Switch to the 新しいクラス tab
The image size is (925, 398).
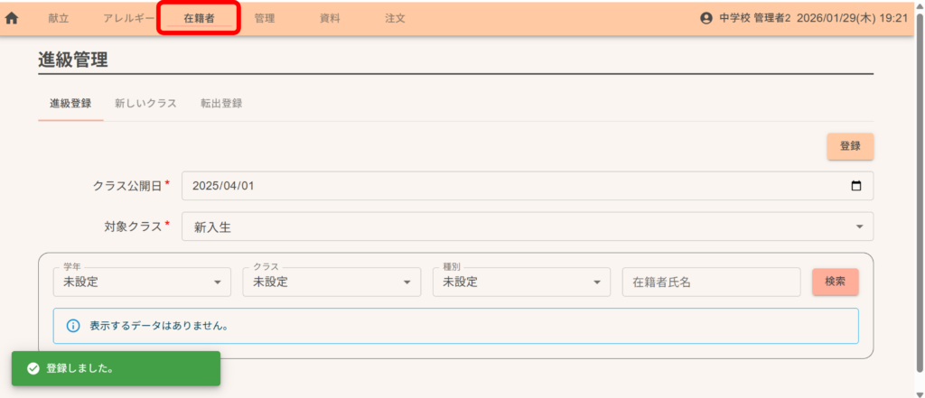point(145,104)
